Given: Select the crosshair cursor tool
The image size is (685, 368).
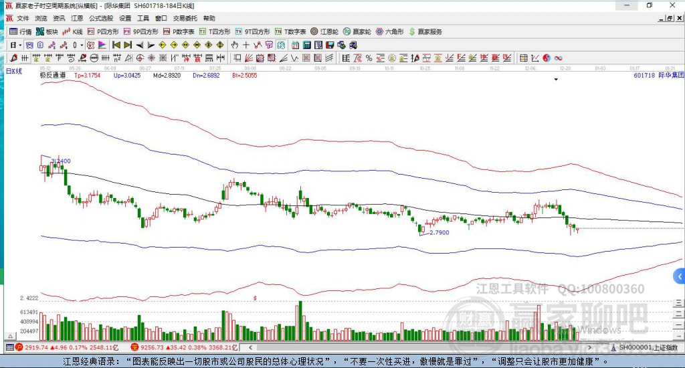Looking at the screenshot, I should point(246,45).
